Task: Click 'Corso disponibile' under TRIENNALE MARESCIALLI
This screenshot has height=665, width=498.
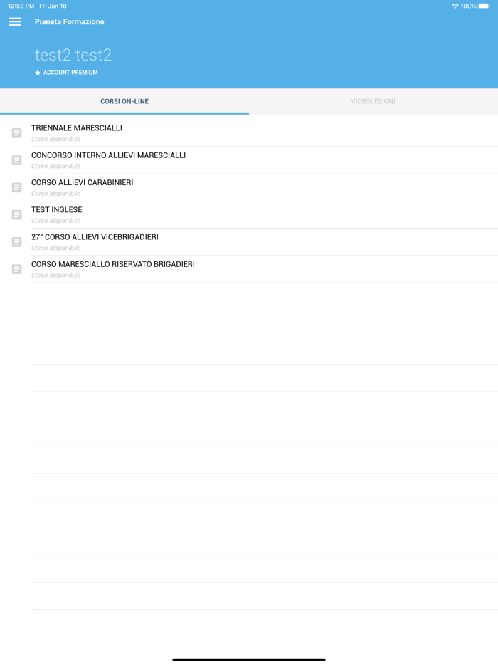Action: [56, 139]
